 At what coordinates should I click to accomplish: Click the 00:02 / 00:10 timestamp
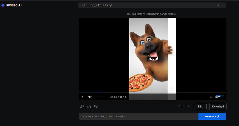click(118, 97)
